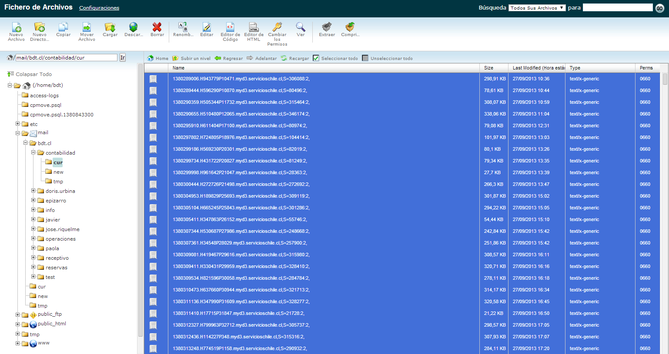The height and width of the screenshot is (354, 669).
Task: Open the Editor de Código tool
Action: (230, 28)
